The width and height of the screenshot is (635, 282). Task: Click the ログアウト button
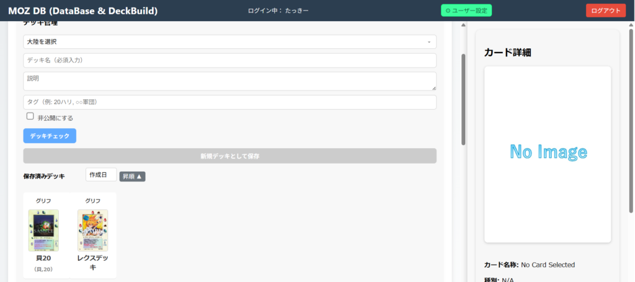coord(605,11)
